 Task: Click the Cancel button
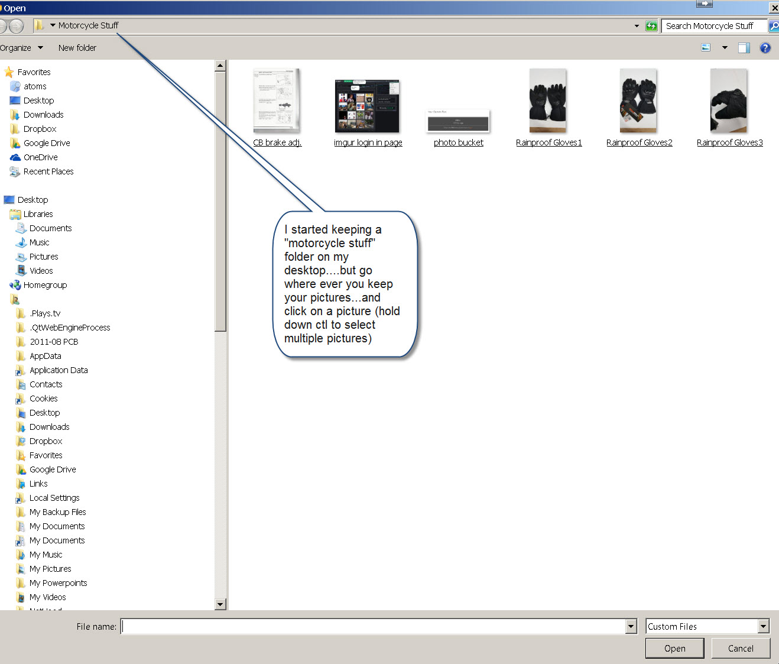[741, 649]
